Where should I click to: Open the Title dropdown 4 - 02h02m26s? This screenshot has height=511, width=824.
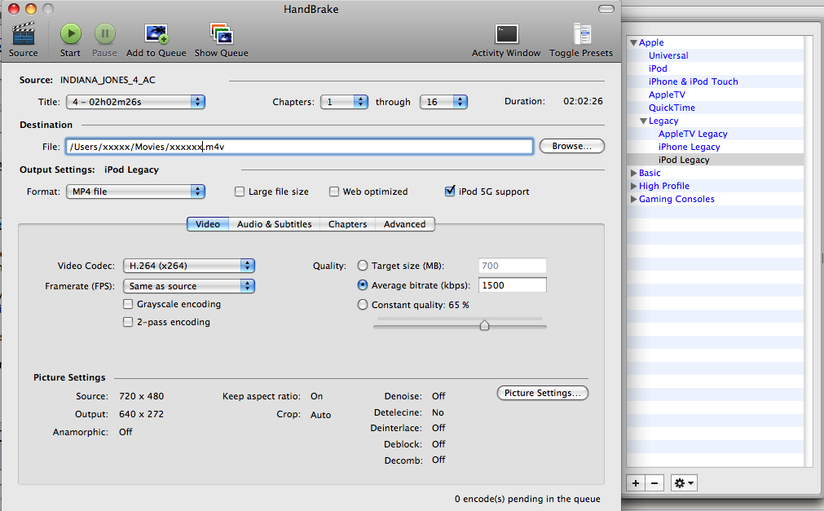[135, 102]
